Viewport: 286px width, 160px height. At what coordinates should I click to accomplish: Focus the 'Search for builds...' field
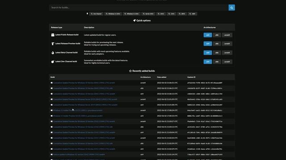click(139, 8)
